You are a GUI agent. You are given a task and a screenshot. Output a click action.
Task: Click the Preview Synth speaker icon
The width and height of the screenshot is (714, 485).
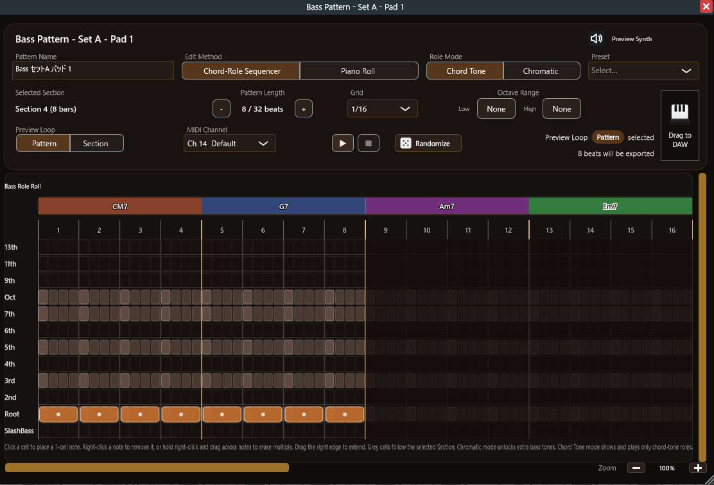click(x=596, y=38)
